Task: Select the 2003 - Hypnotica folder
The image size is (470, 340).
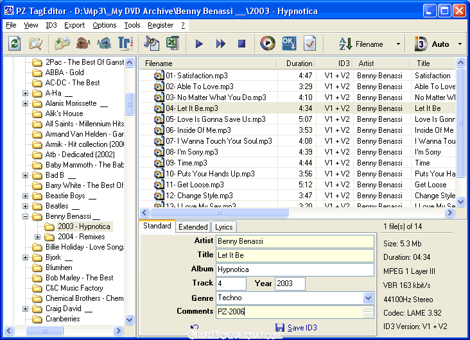Action: point(84,226)
